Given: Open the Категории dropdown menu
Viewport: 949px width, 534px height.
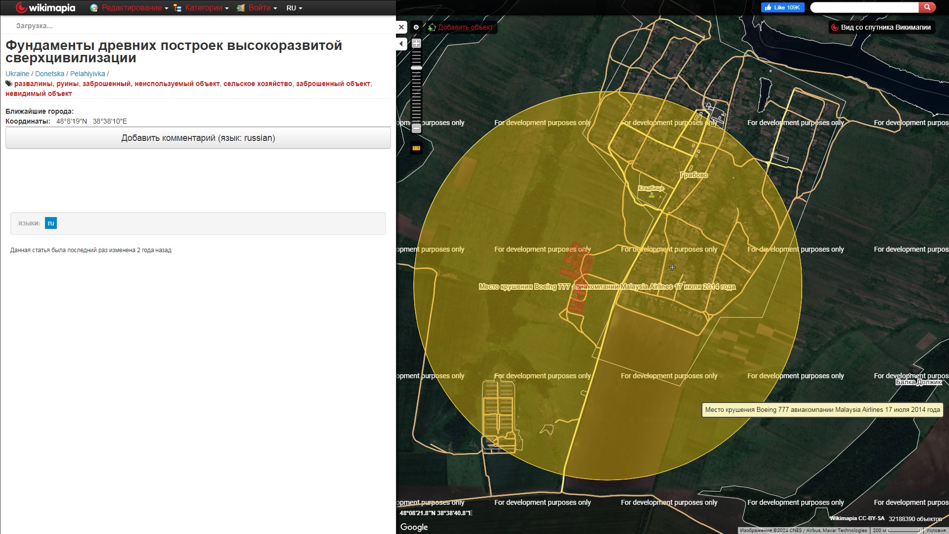Looking at the screenshot, I should click(x=201, y=8).
